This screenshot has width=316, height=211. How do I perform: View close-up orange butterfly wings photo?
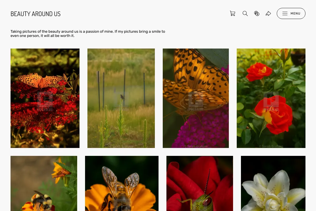point(196,98)
